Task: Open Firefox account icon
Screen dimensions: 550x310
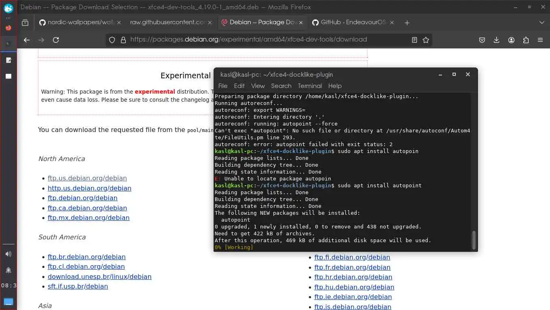Action: click(511, 40)
